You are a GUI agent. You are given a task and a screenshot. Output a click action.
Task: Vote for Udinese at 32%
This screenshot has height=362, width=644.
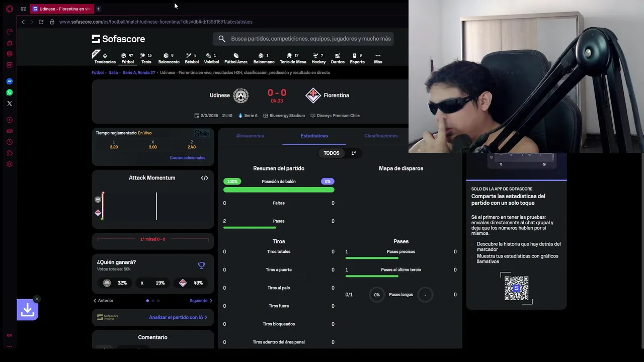click(x=115, y=283)
